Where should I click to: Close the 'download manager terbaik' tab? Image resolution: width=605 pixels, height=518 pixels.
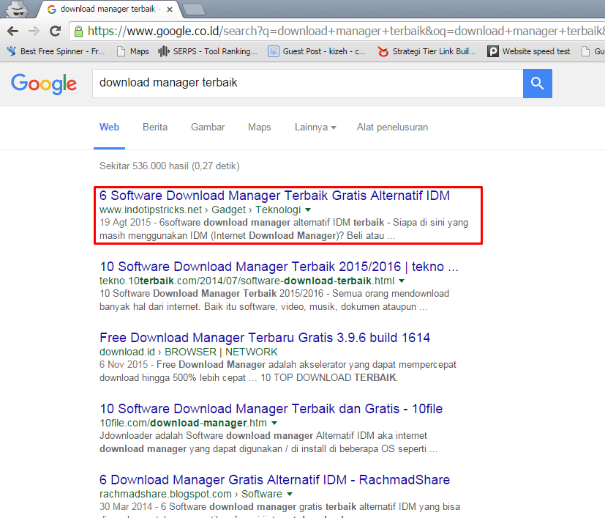coord(170,10)
